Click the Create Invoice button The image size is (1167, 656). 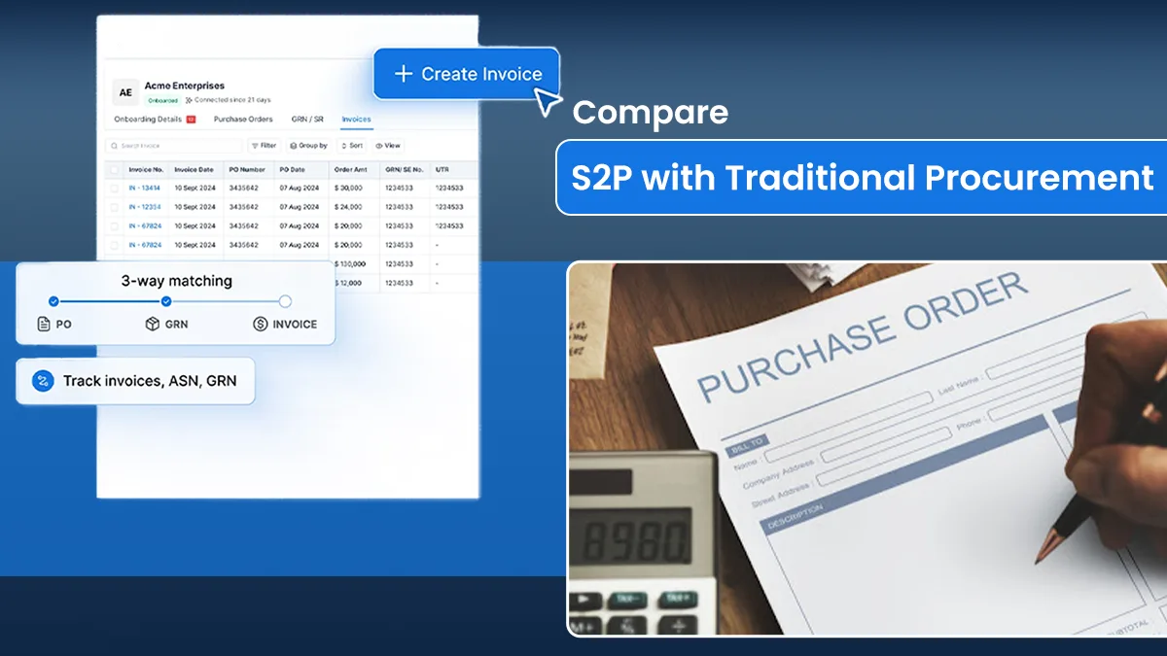click(x=466, y=74)
